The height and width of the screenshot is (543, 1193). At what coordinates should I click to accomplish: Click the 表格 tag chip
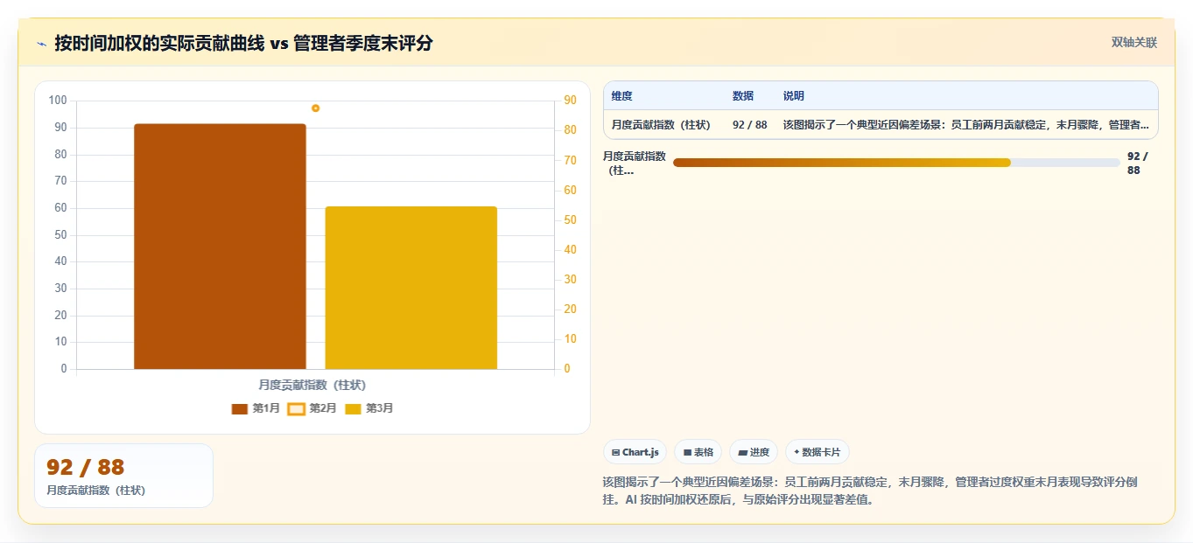coord(698,452)
